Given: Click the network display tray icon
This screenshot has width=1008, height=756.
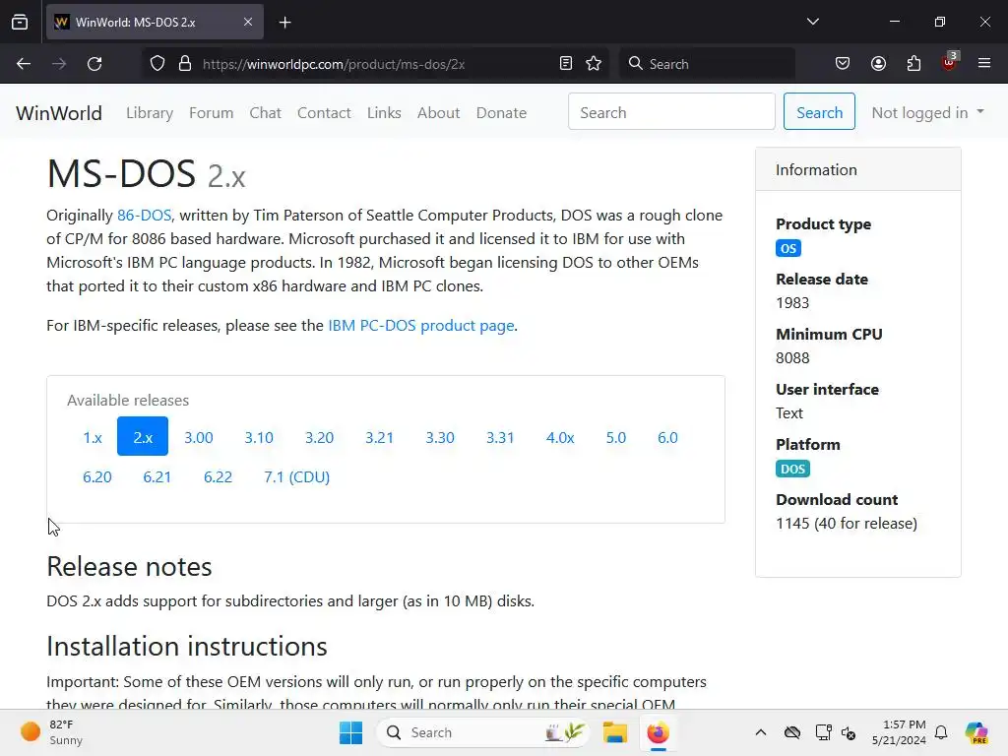Looking at the screenshot, I should point(823,732).
